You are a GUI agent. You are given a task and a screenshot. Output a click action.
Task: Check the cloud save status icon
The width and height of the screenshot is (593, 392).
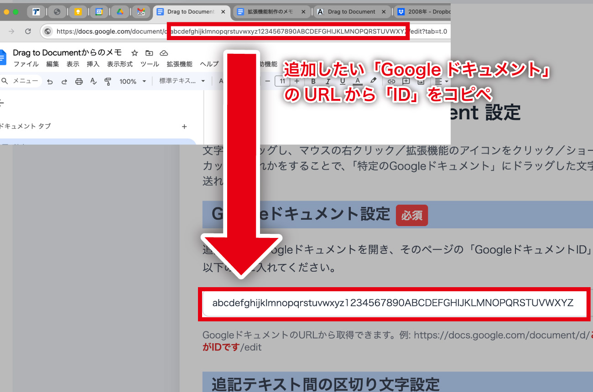pos(164,53)
